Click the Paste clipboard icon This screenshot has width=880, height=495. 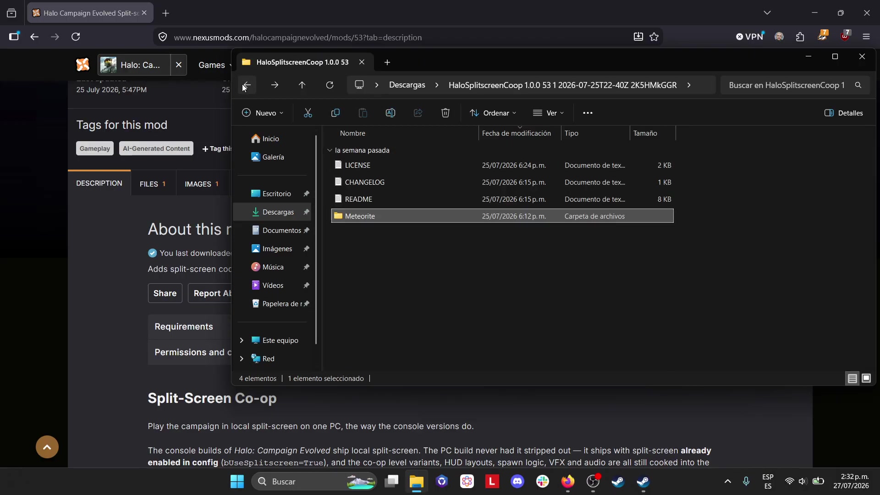(363, 113)
